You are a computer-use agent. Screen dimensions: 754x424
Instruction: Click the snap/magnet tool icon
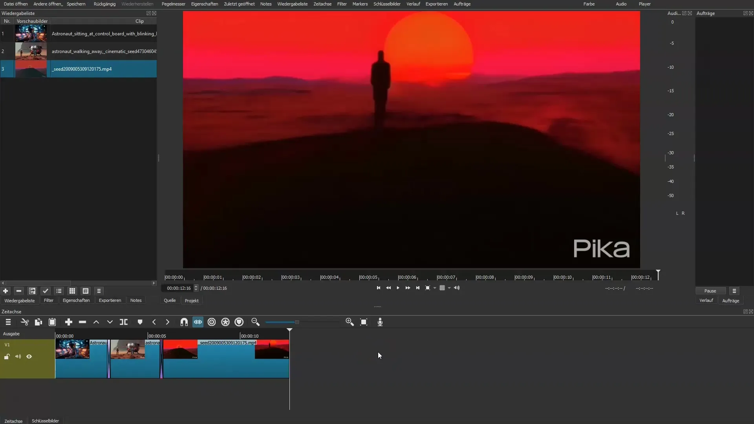(x=184, y=322)
